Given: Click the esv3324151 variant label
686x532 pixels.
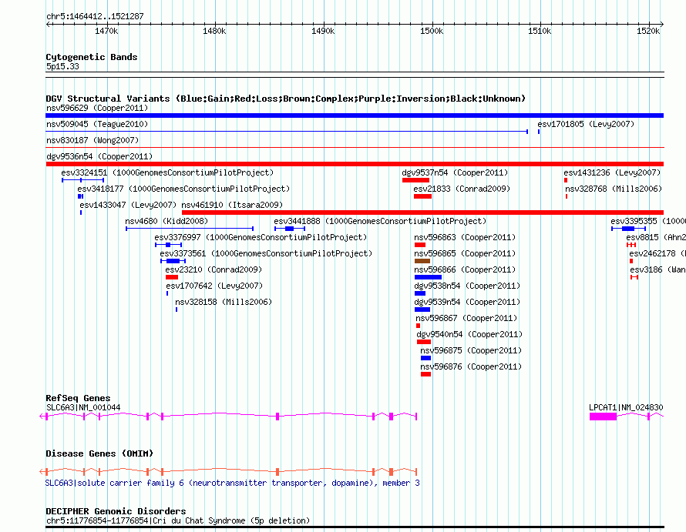Looking at the screenshot, I should tap(167, 172).
